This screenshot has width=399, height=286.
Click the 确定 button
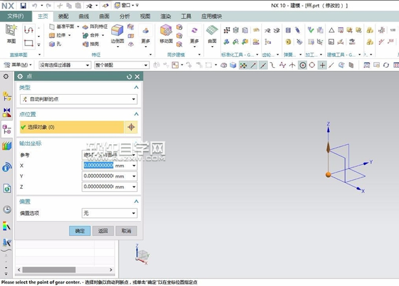click(x=79, y=231)
